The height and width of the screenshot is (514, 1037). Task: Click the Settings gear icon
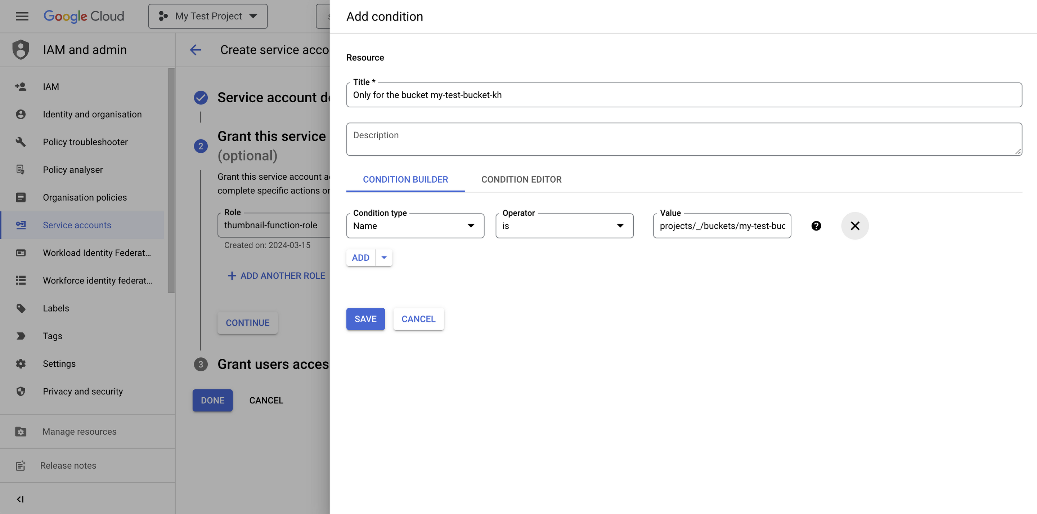coord(21,364)
